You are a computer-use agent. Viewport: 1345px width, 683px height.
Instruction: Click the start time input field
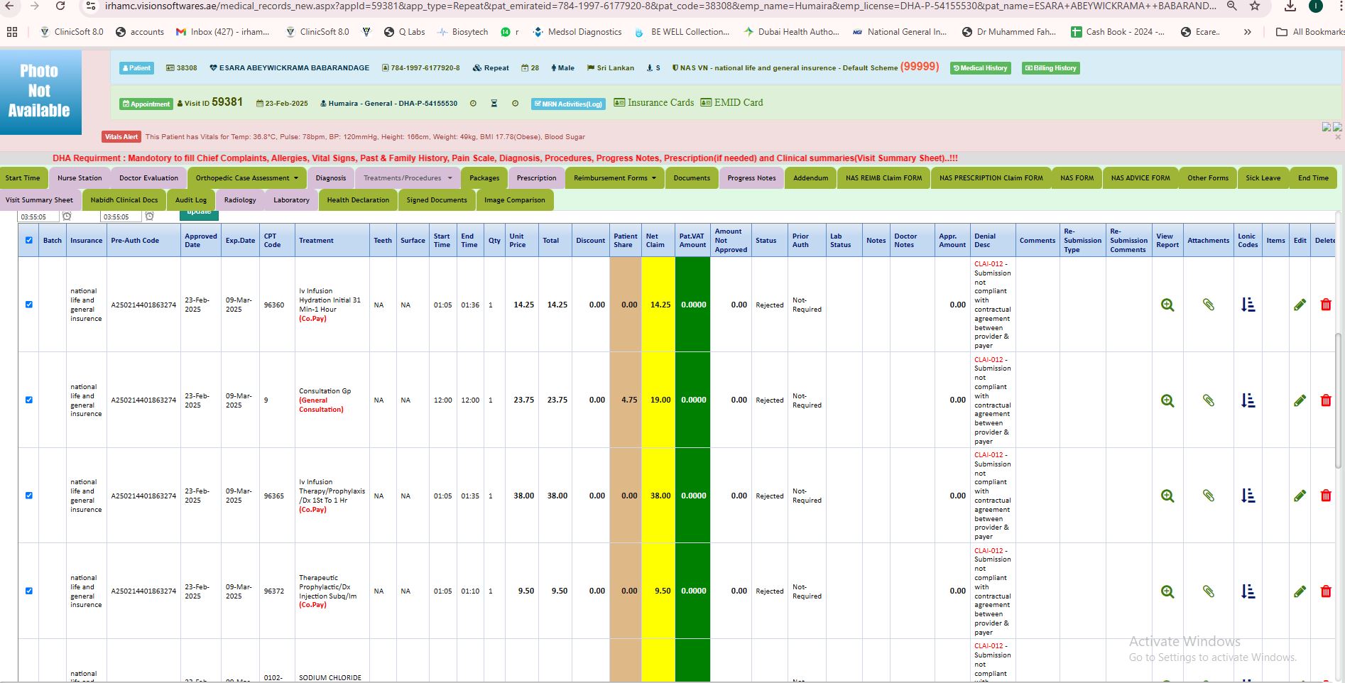[38, 217]
